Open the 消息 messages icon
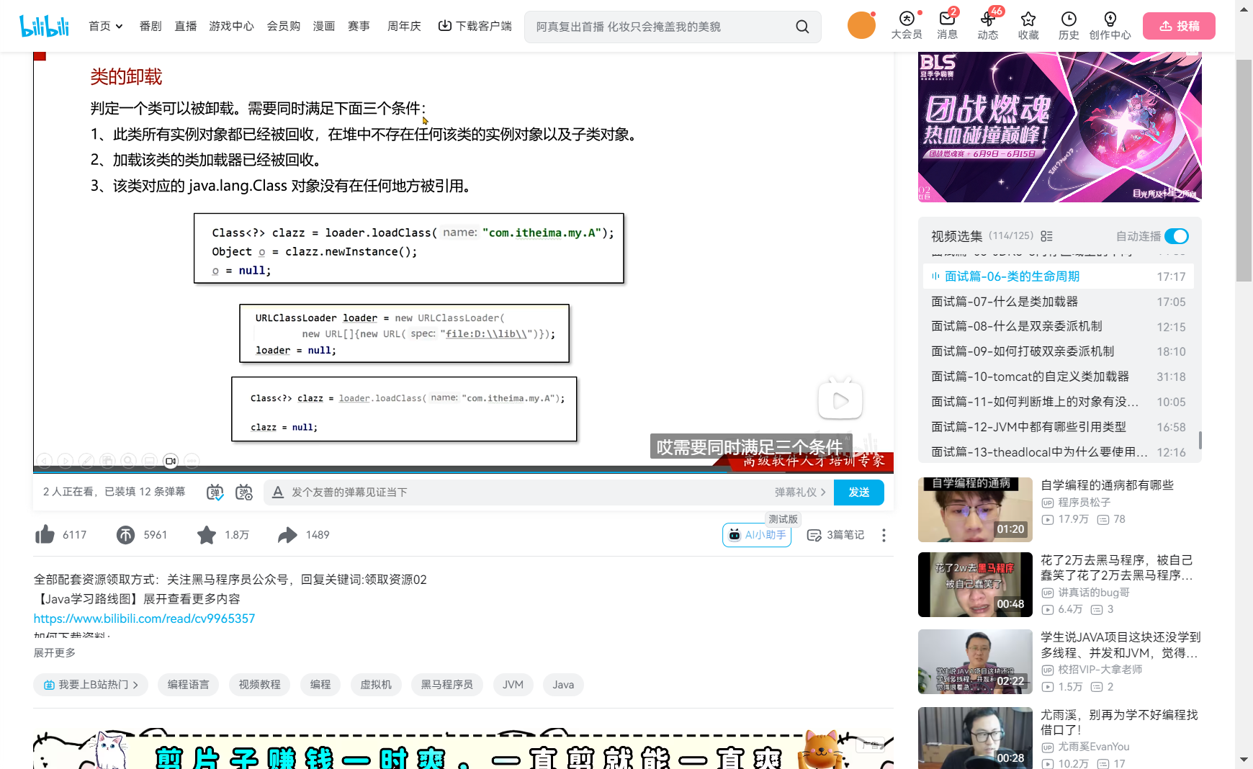 (x=947, y=25)
